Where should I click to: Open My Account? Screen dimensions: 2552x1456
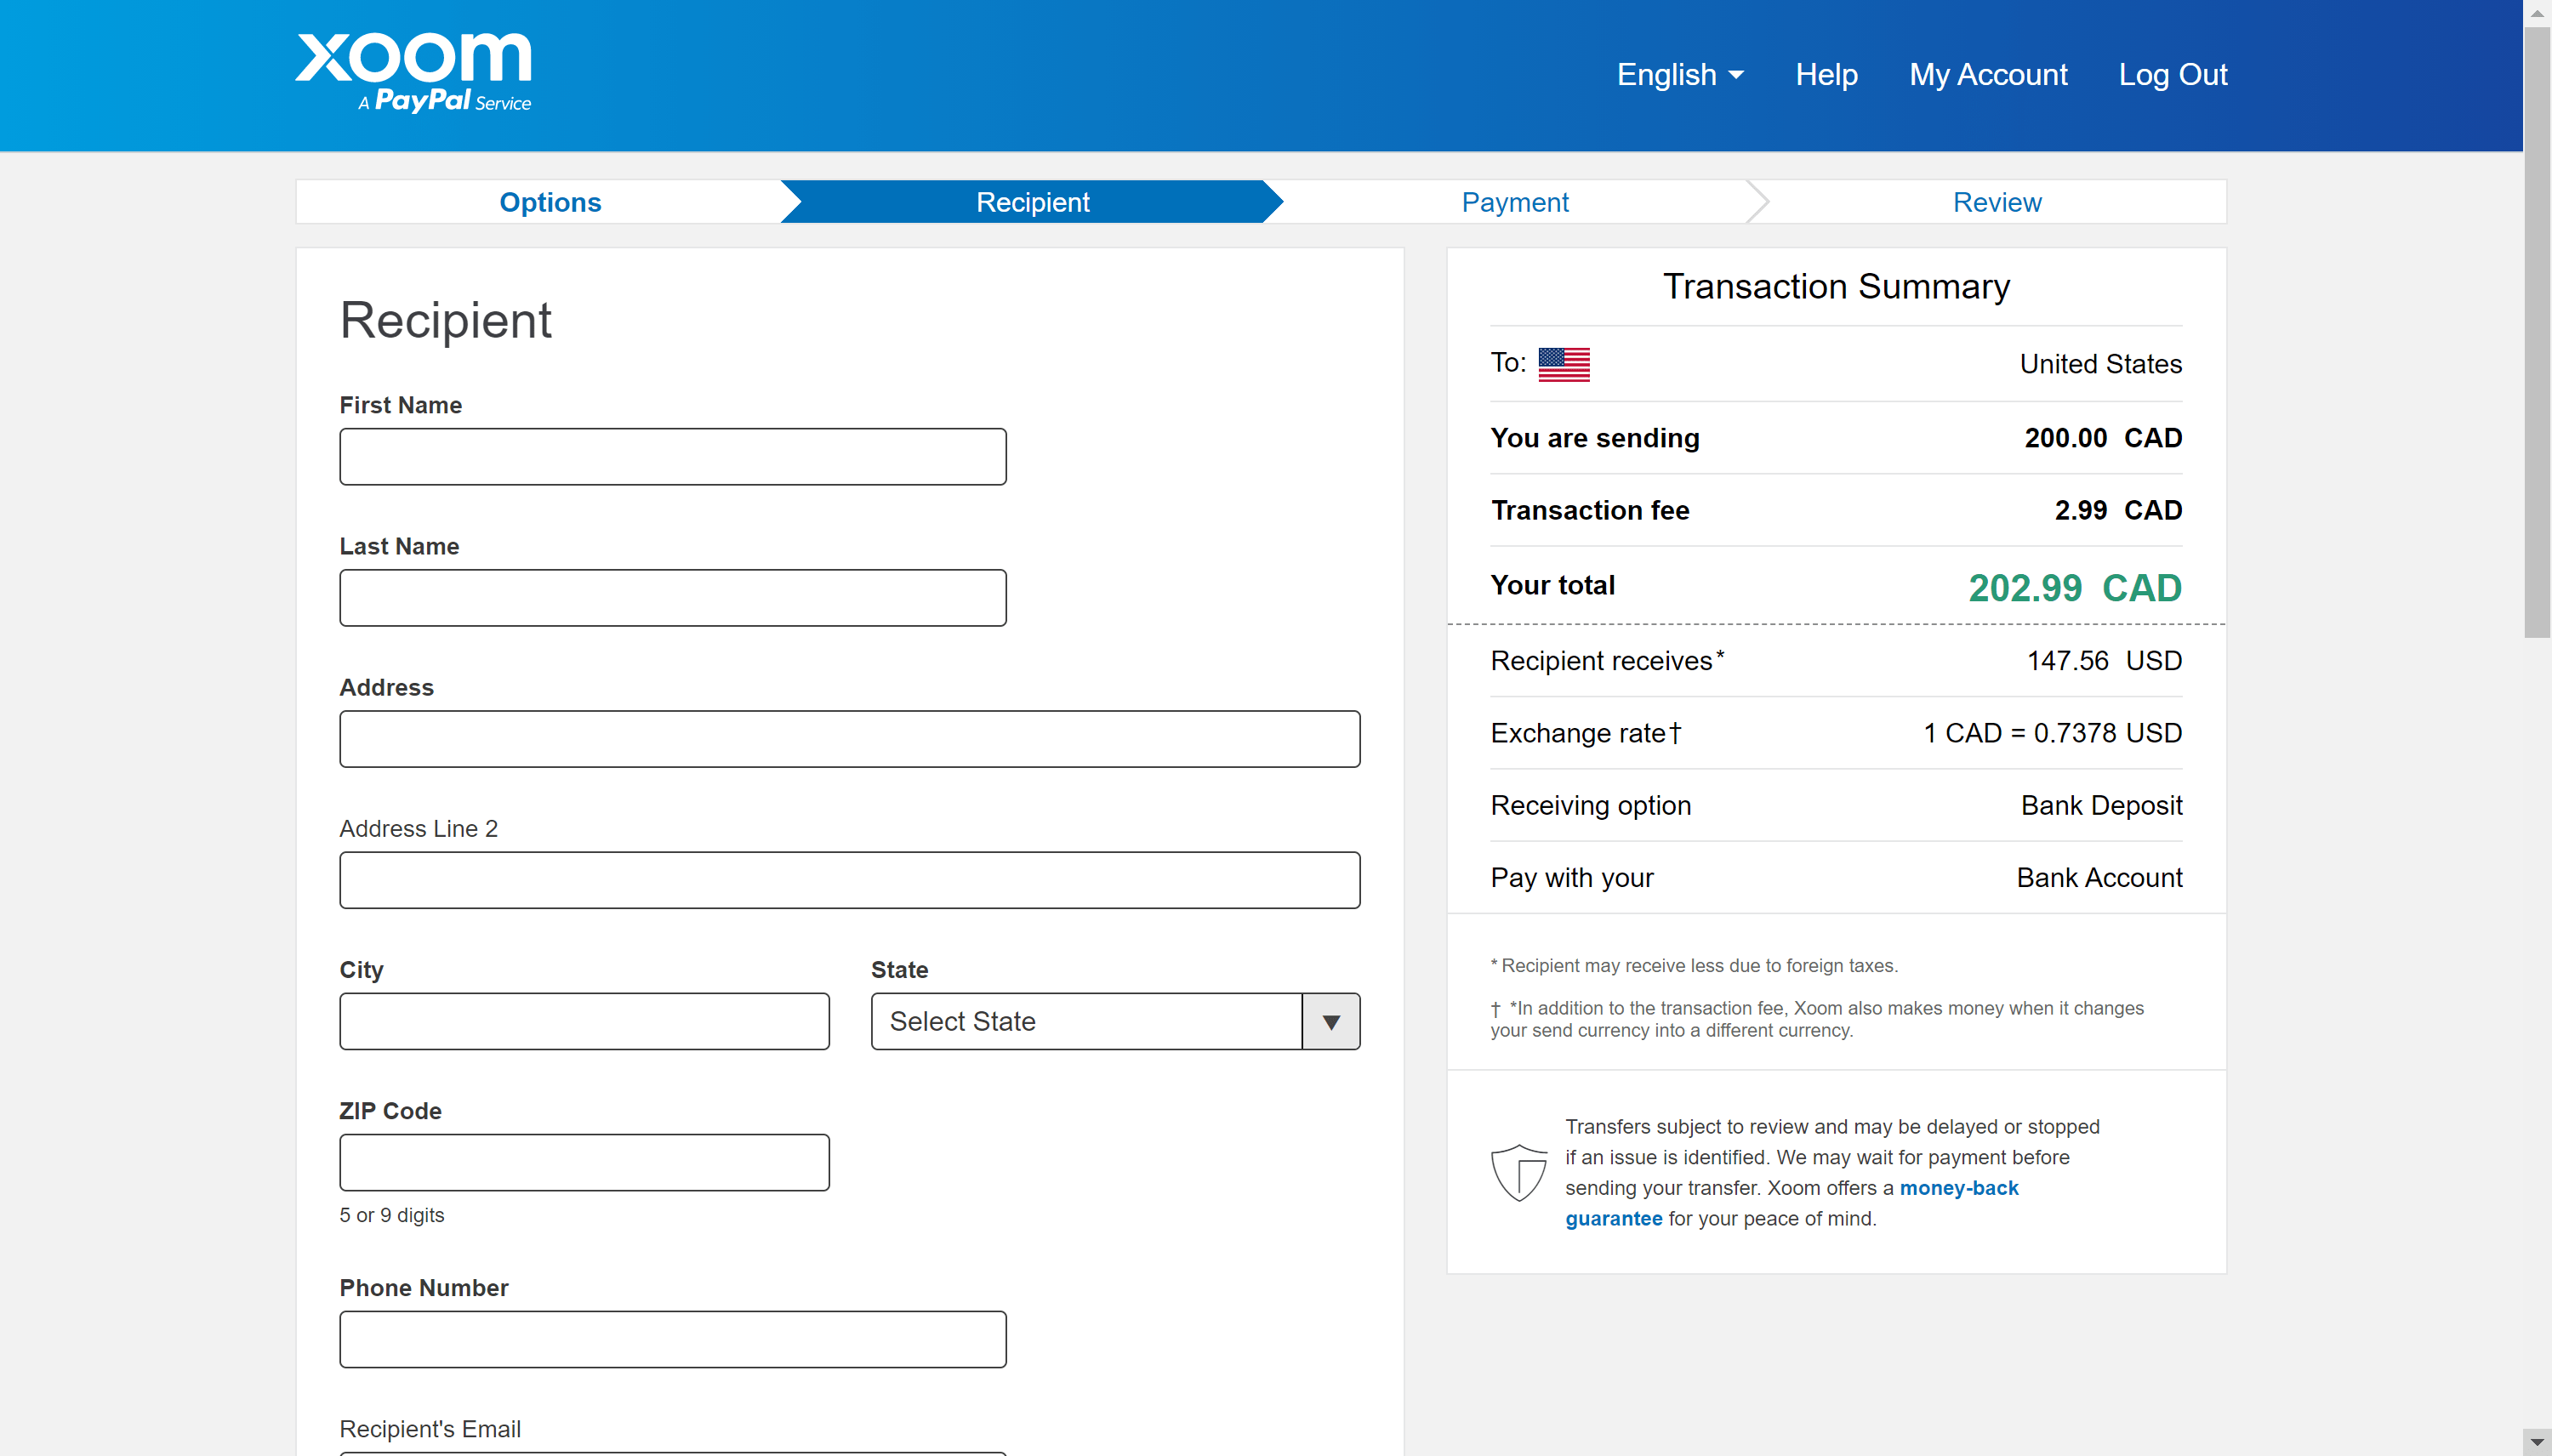pos(1988,74)
